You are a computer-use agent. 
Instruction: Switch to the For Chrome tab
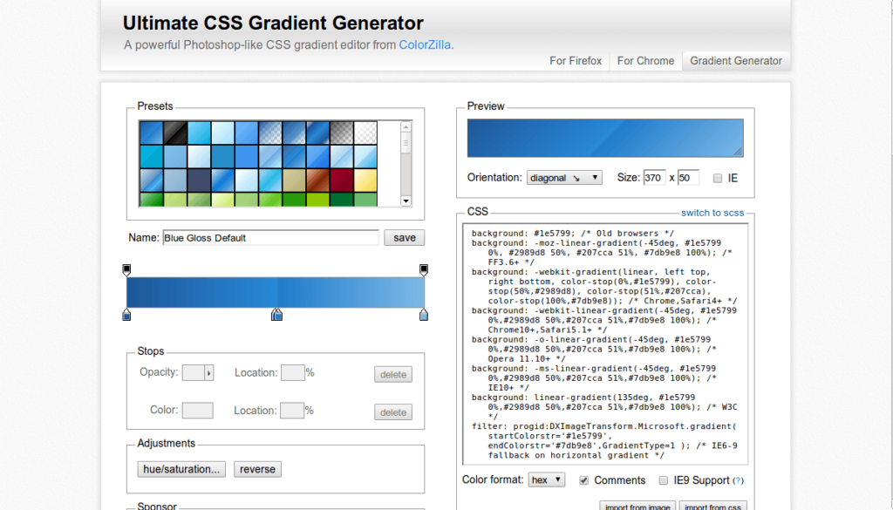click(x=646, y=61)
